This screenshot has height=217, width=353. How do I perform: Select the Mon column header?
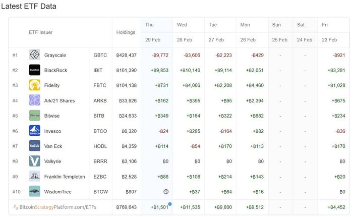pyautogui.click(x=245, y=25)
